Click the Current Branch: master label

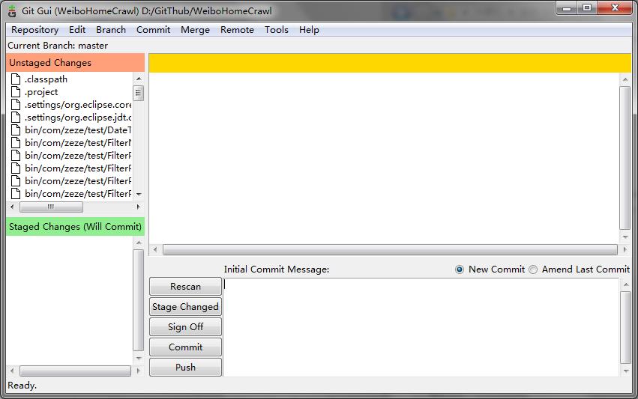pos(58,46)
